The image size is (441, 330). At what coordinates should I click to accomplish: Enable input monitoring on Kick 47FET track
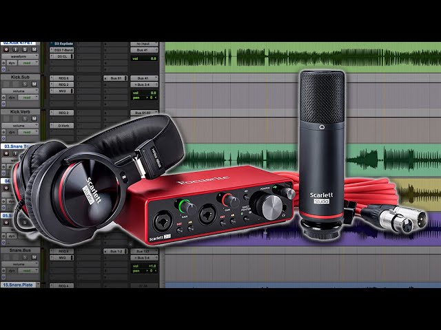coord(15,49)
